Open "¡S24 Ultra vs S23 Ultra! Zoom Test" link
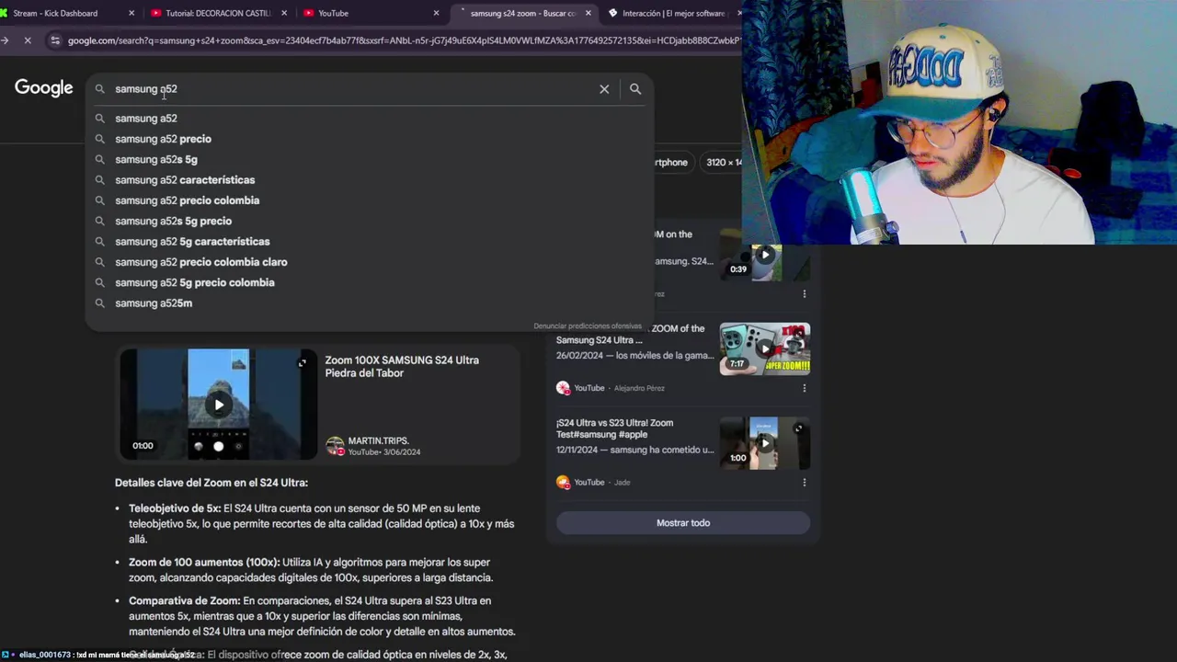 [x=614, y=428]
